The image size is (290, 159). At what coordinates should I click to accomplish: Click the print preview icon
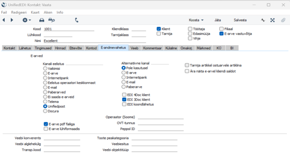(x=51, y=20)
